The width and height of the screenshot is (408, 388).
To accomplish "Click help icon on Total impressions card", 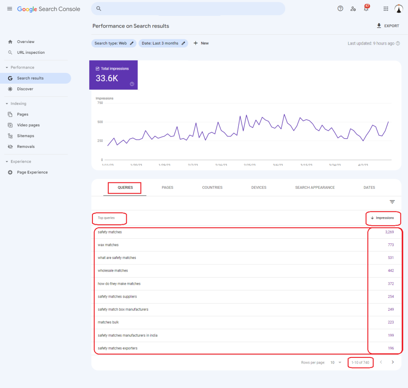I will (x=132, y=84).
